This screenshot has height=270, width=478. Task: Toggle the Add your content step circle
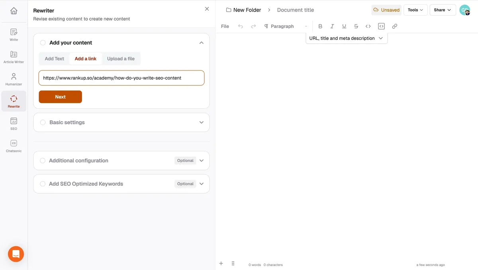pos(43,43)
